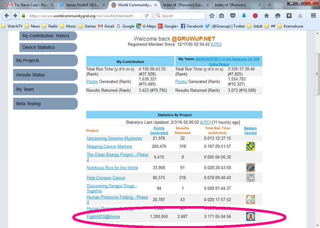Open the Mapping Cancer Markers project link
This screenshot has height=228, width=320.
109,146
